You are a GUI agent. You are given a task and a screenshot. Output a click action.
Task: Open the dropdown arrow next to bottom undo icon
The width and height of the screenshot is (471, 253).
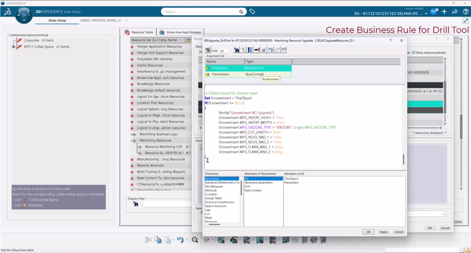[186, 240]
